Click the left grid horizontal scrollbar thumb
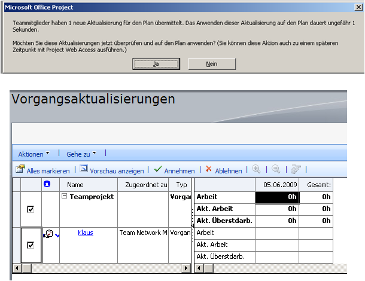Image resolution: width=365 pixels, height=281 pixels. 27,268
